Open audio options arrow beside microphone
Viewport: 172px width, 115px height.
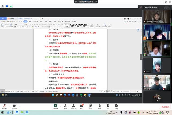coord(9,107)
